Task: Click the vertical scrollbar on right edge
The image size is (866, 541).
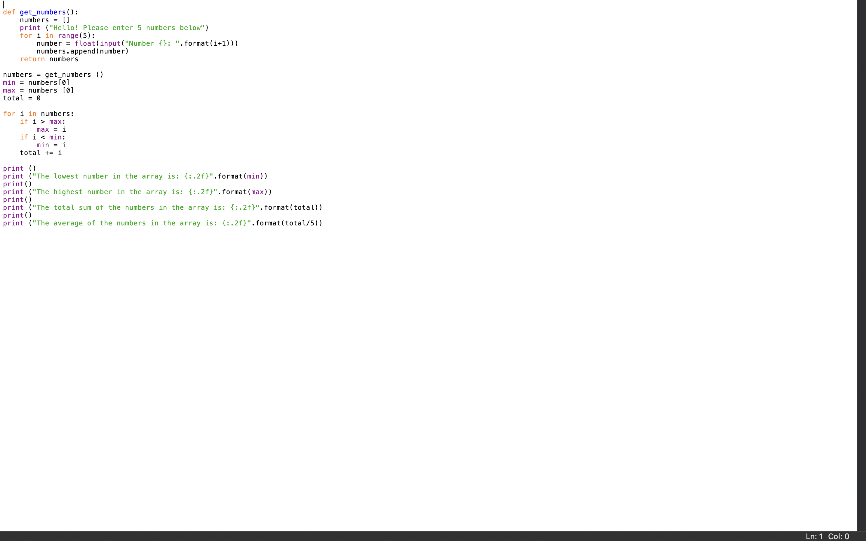Action: click(x=861, y=265)
